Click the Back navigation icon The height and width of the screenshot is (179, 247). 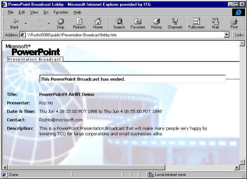pos(15,21)
